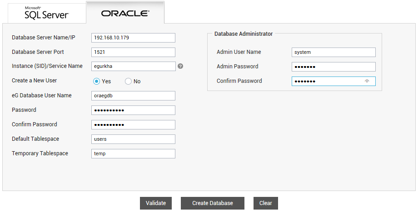
Task: Click the administrator Confirm Password field
Action: coord(333,81)
